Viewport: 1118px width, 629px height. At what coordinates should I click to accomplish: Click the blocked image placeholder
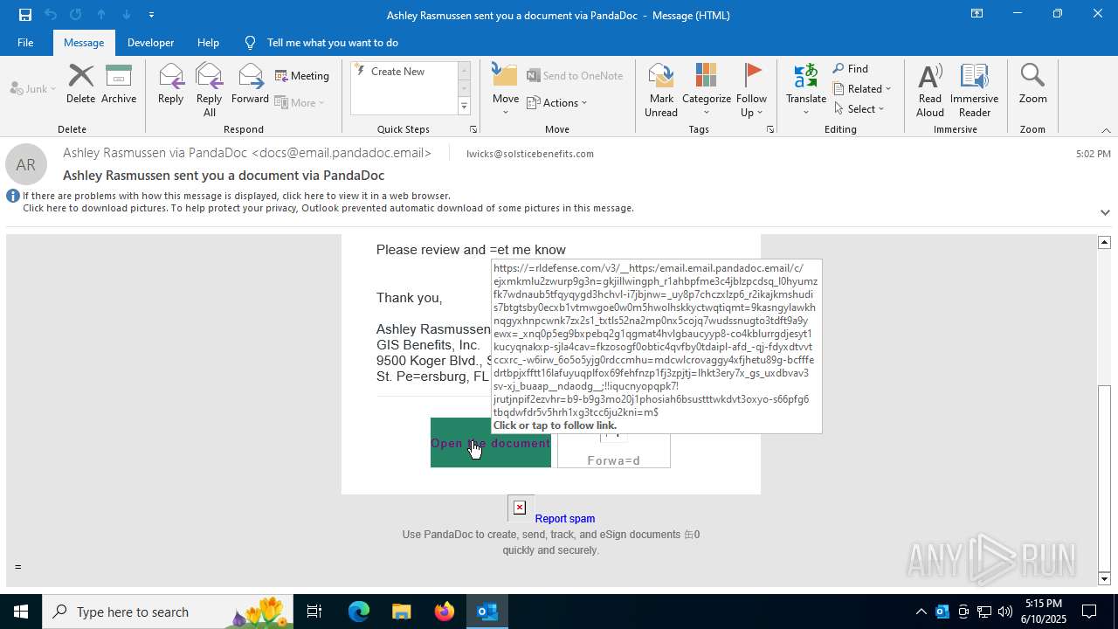click(x=520, y=508)
